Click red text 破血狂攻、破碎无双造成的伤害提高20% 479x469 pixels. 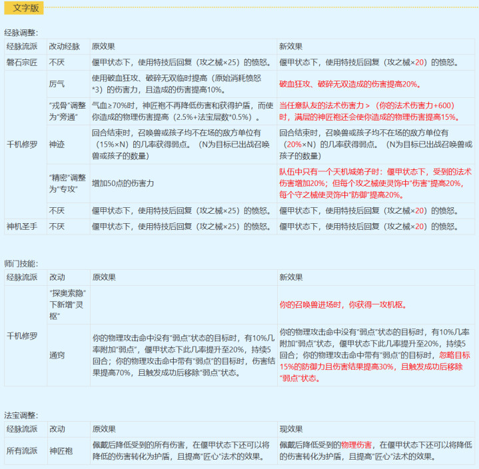(x=350, y=84)
